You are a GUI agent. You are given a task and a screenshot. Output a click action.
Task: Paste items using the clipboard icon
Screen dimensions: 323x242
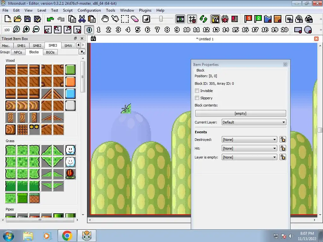click(92, 19)
